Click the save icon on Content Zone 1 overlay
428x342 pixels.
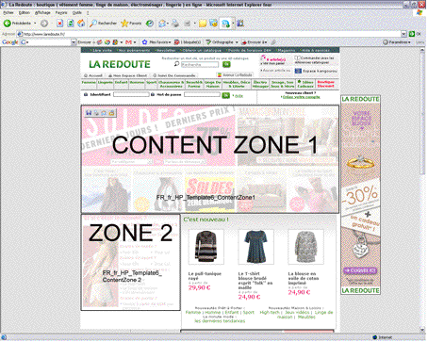pos(89,113)
